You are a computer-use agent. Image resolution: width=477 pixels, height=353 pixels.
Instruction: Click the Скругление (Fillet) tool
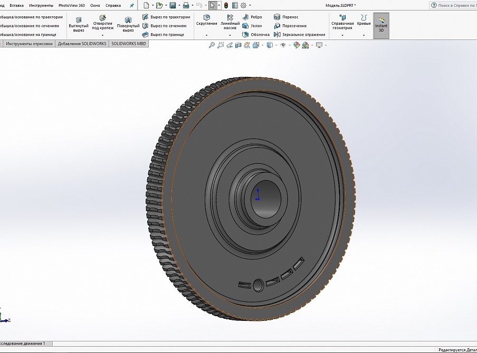(x=206, y=21)
